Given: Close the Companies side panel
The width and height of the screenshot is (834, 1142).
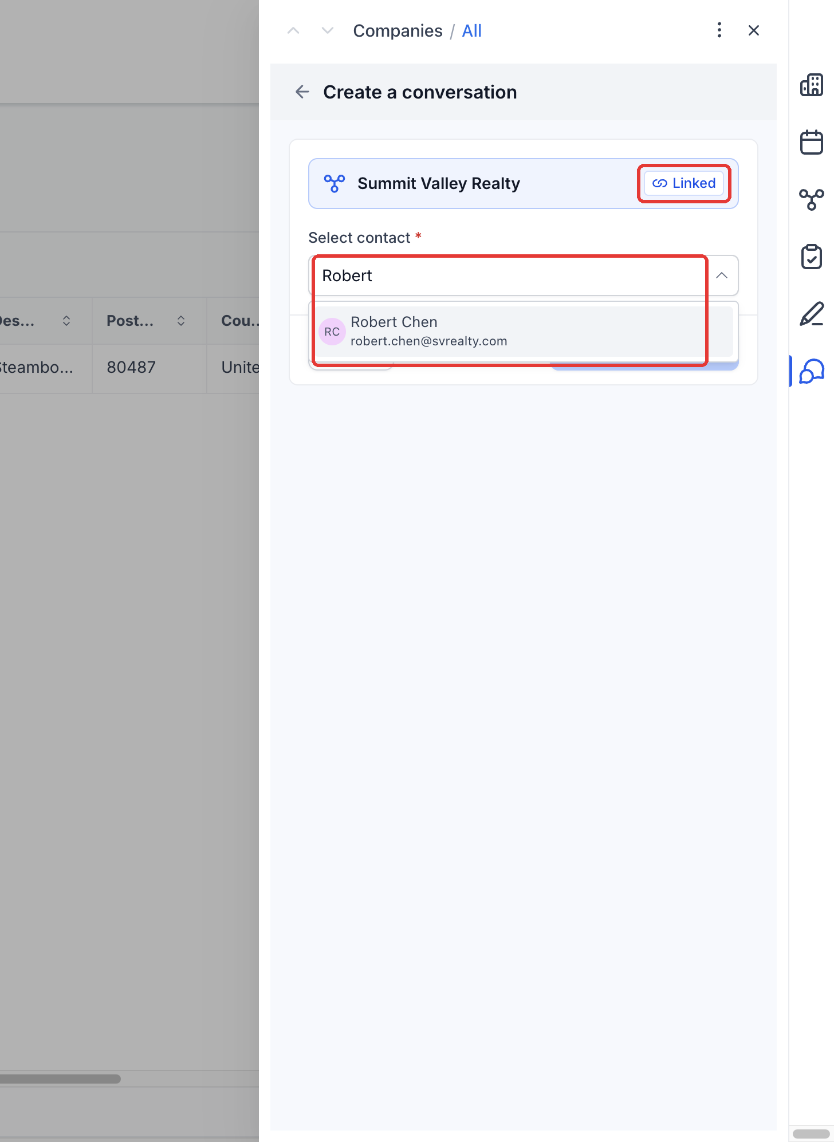Looking at the screenshot, I should [754, 30].
